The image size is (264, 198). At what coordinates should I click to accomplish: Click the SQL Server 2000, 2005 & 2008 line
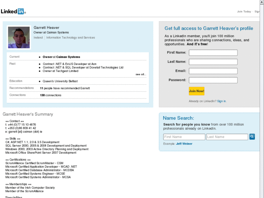46,146
